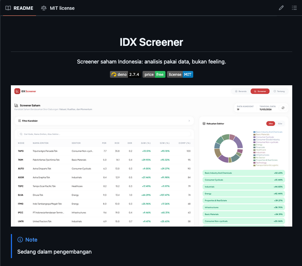This screenshot has width=302, height=266.
Task: Click the license MIT badge
Action: [180, 74]
